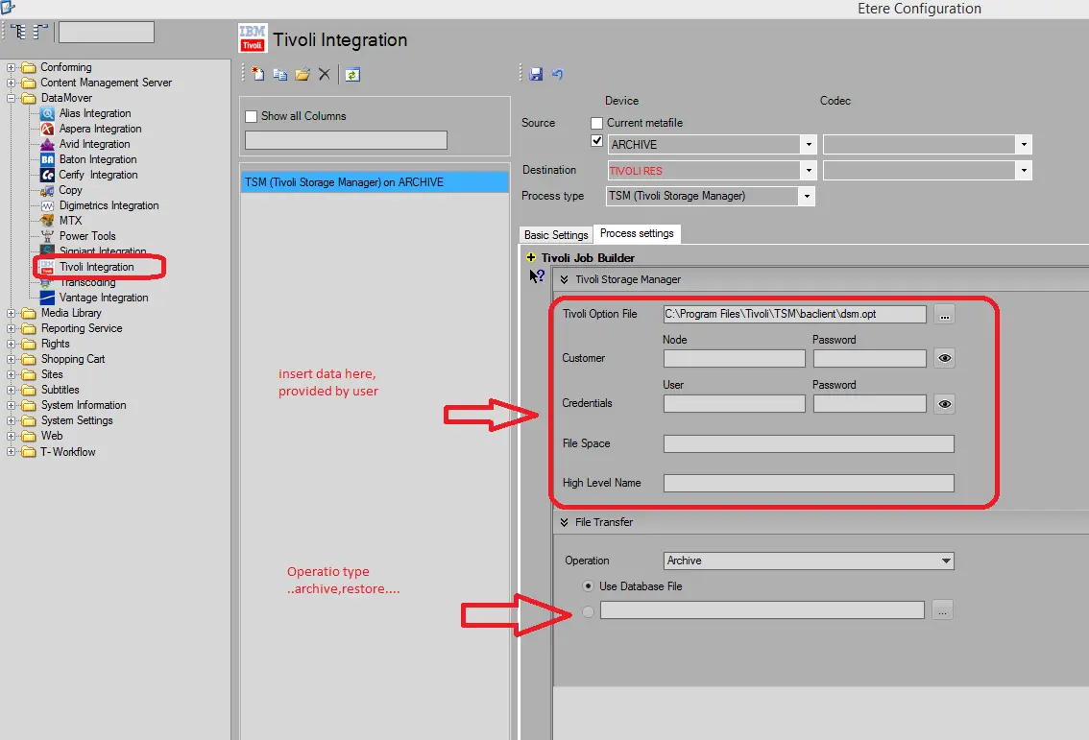The image size is (1089, 740).
Task: Select the Process settings tab
Action: click(637, 233)
